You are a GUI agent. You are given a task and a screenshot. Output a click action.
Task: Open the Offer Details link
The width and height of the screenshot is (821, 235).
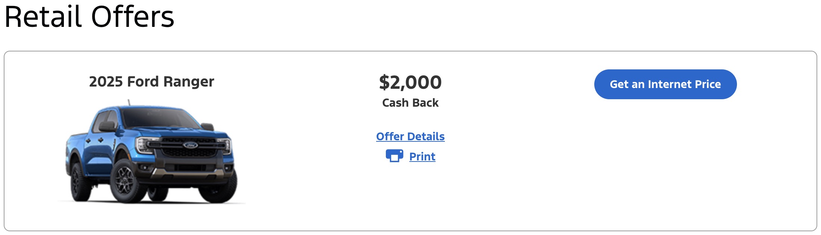(x=410, y=137)
